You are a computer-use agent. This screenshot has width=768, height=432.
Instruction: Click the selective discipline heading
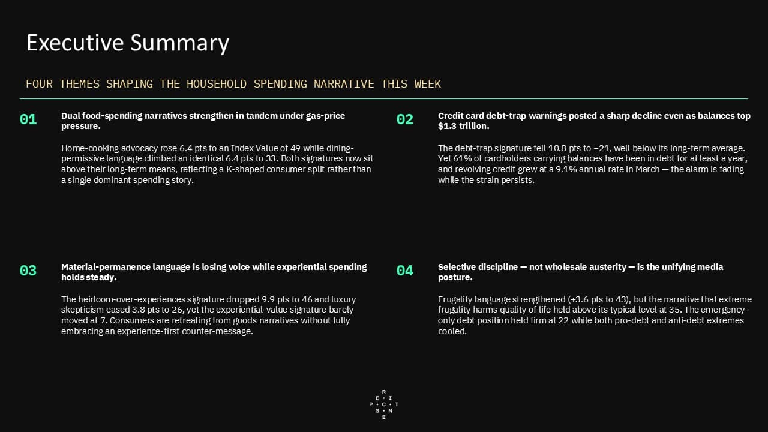(x=581, y=272)
